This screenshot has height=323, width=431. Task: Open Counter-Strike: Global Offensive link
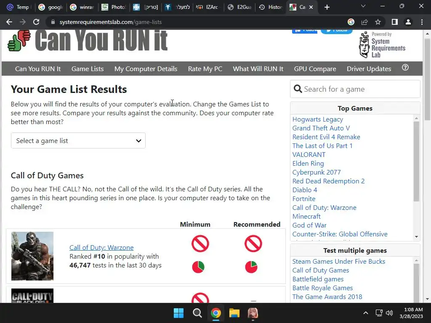click(x=340, y=234)
